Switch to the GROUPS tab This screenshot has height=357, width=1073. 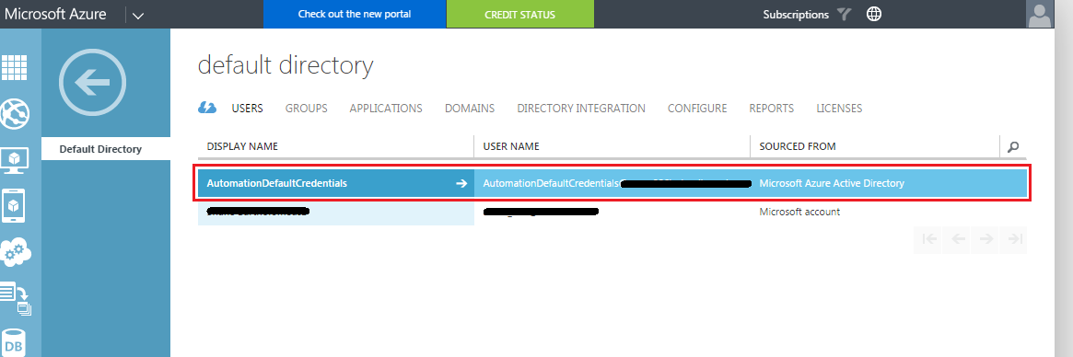click(x=306, y=108)
